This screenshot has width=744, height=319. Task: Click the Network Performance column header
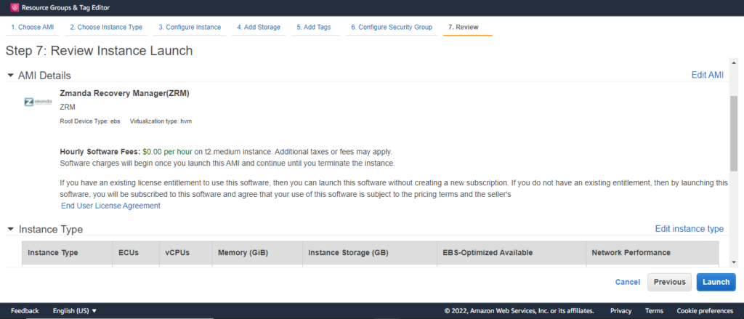point(652,253)
